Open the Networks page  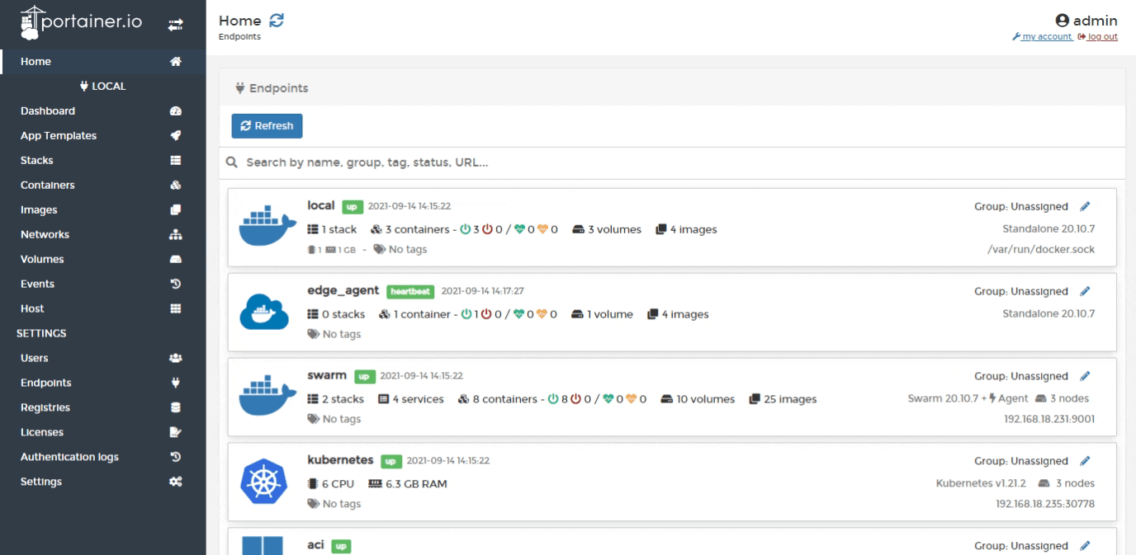tap(45, 234)
